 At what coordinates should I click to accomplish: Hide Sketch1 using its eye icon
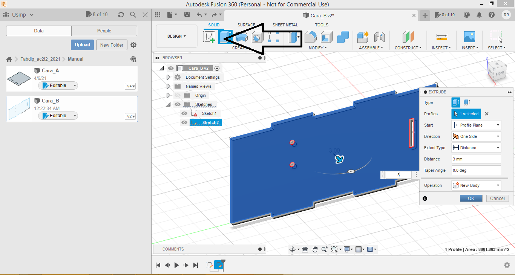click(x=184, y=113)
